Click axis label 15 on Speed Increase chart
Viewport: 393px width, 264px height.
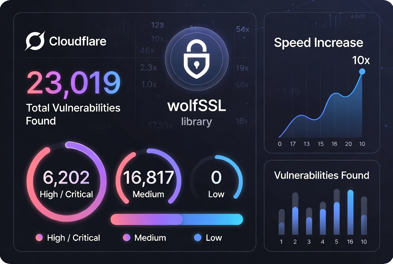click(321, 144)
